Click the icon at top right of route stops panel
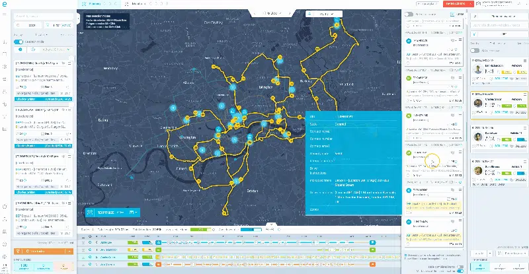The width and height of the screenshot is (529, 274). pyautogui.click(x=452, y=14)
